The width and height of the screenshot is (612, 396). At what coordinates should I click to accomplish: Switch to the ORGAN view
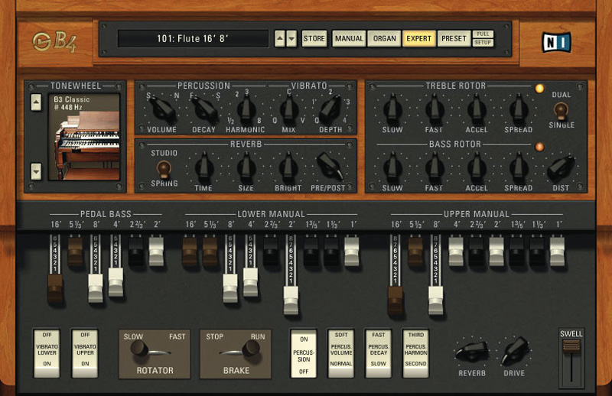[385, 39]
